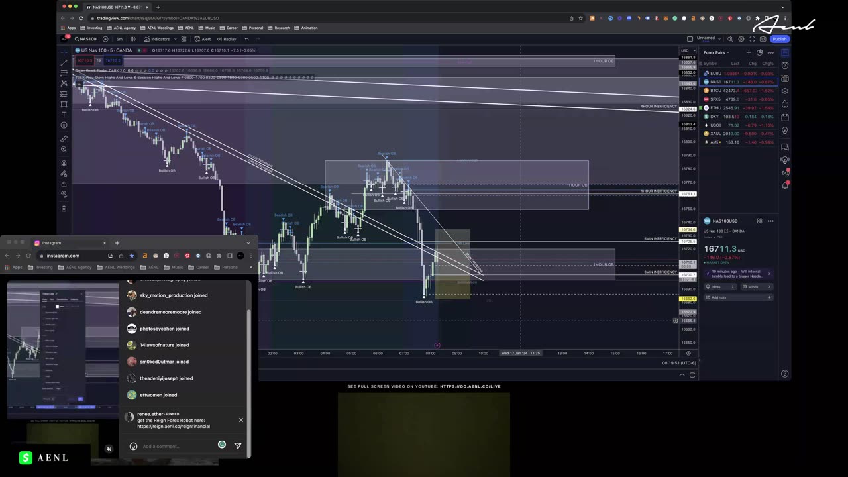Screen dimensions: 848x477
Task: Select the trend line drawing tool
Action: click(x=64, y=62)
